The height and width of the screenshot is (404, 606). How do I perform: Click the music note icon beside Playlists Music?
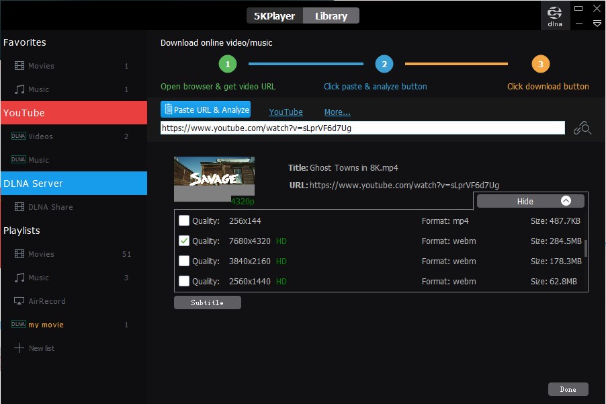click(19, 278)
